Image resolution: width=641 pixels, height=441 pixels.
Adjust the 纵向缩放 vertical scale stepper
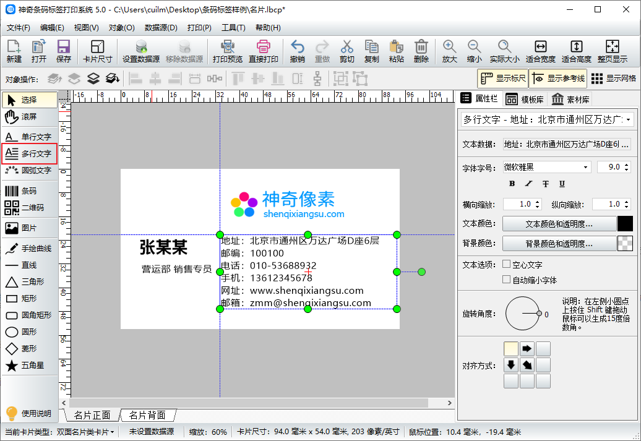(x=627, y=204)
